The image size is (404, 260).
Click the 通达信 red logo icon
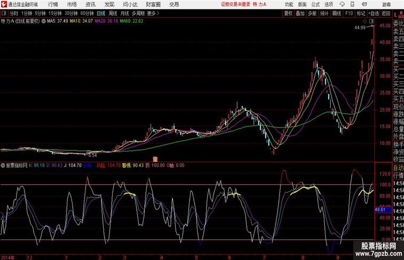[x=4, y=4]
